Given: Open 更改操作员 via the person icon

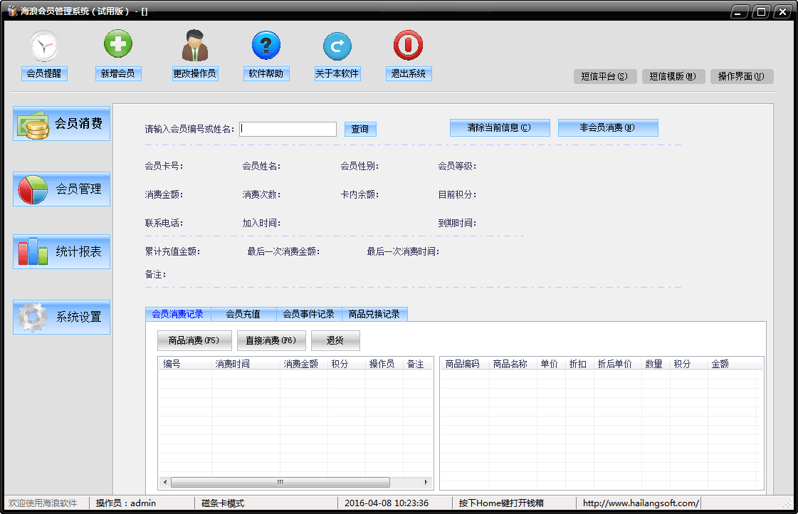Looking at the screenshot, I should click(194, 46).
